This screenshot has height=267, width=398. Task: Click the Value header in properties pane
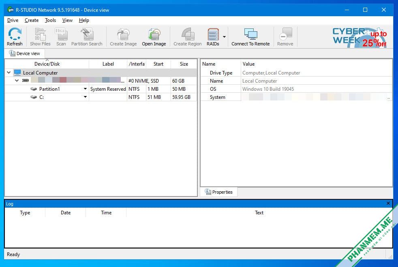pos(317,64)
